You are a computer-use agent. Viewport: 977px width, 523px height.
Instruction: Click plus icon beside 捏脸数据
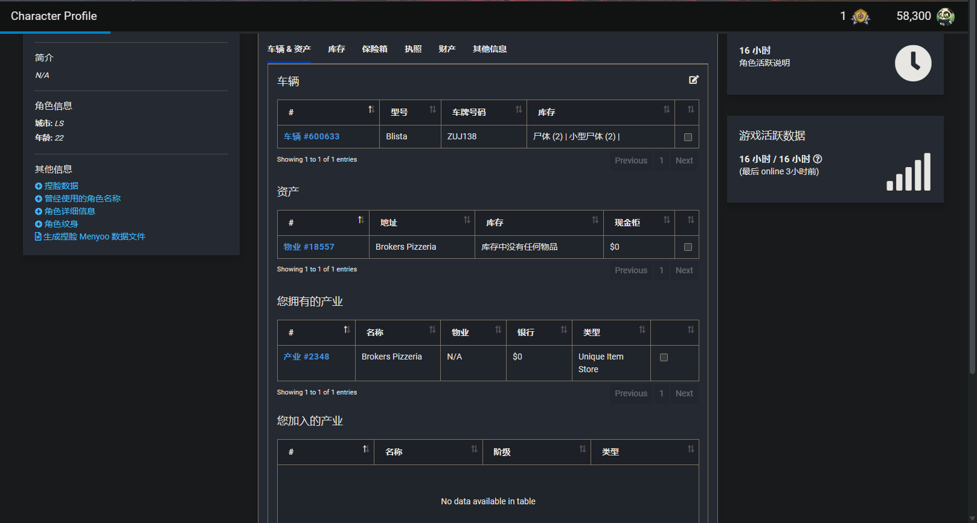pyautogui.click(x=39, y=186)
